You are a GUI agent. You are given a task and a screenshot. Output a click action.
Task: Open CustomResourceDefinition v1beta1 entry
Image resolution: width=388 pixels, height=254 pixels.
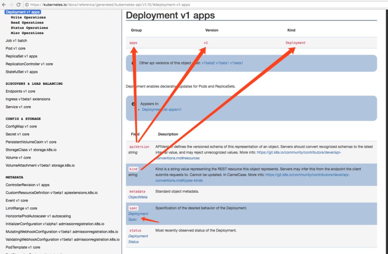[52, 193]
